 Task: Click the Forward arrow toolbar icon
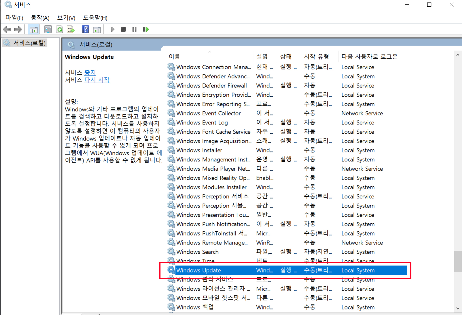(18, 29)
